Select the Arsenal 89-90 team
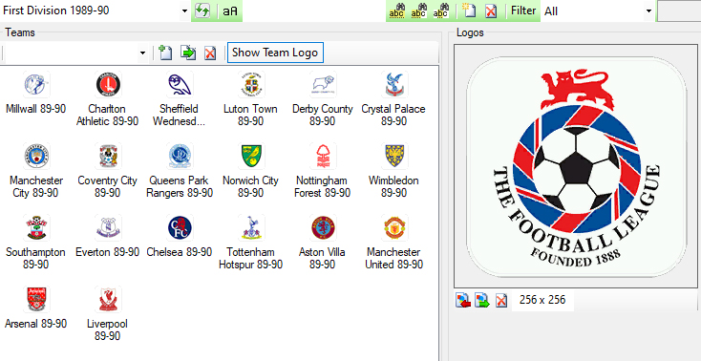Screen dimensions: 701x361 point(36,308)
